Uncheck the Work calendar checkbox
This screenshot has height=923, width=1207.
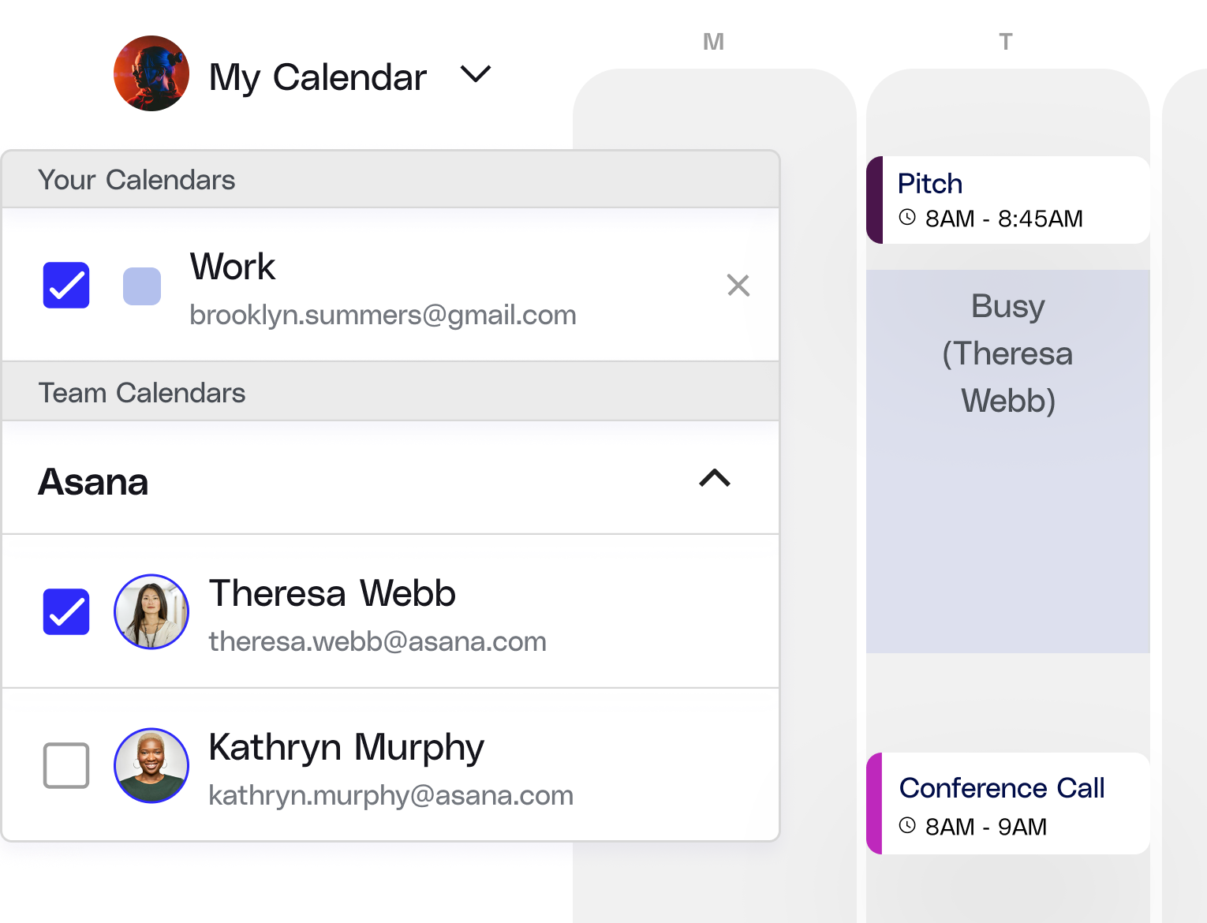click(x=65, y=286)
